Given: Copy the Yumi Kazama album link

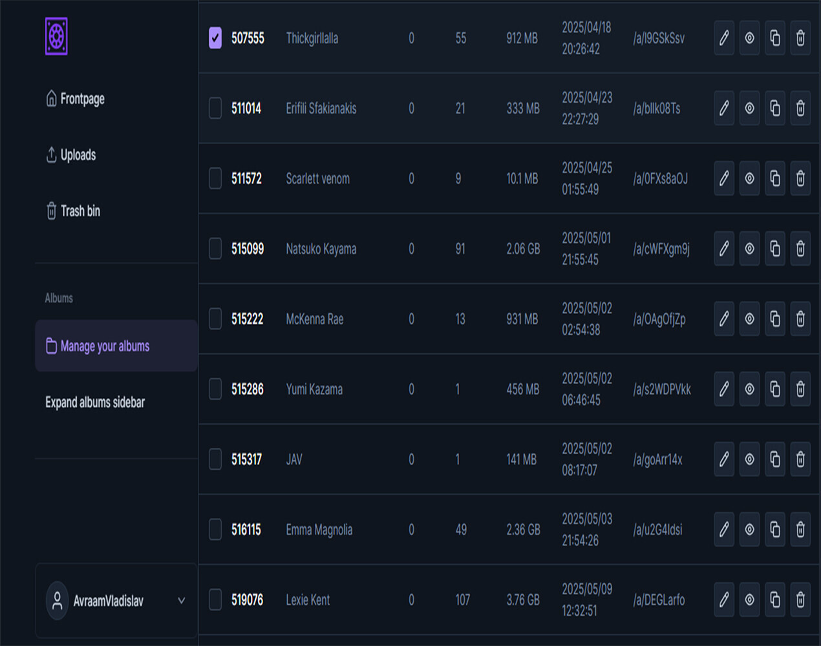Looking at the screenshot, I should point(774,389).
